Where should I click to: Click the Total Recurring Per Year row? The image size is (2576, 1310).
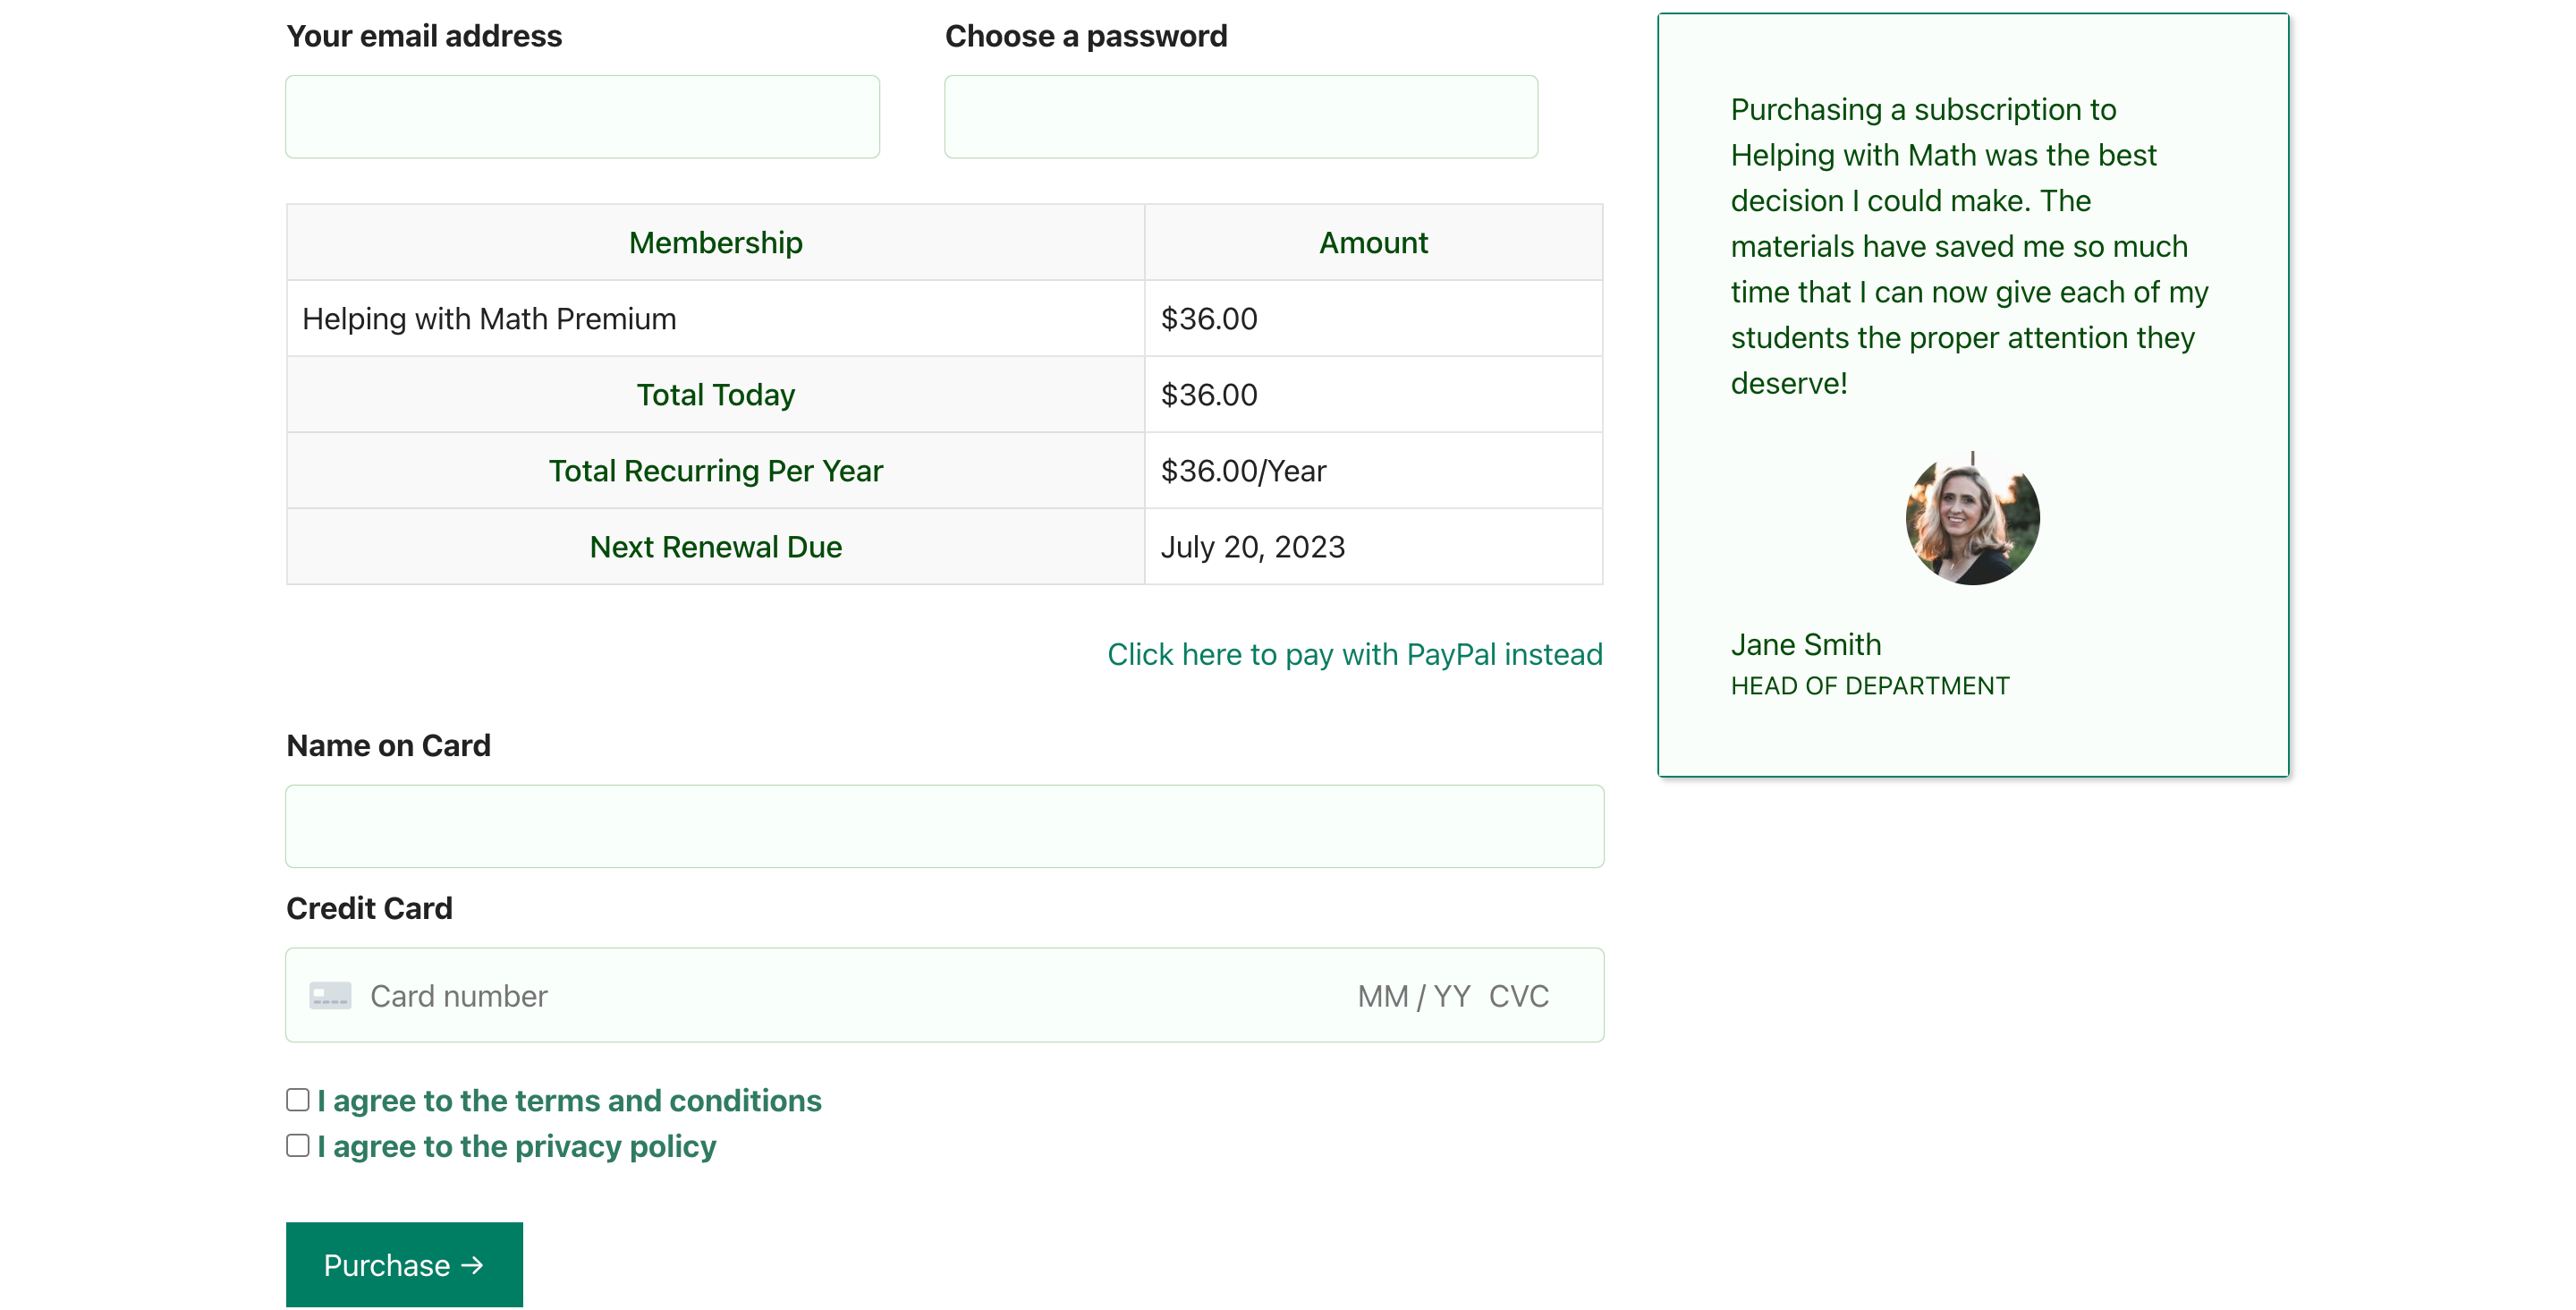944,470
